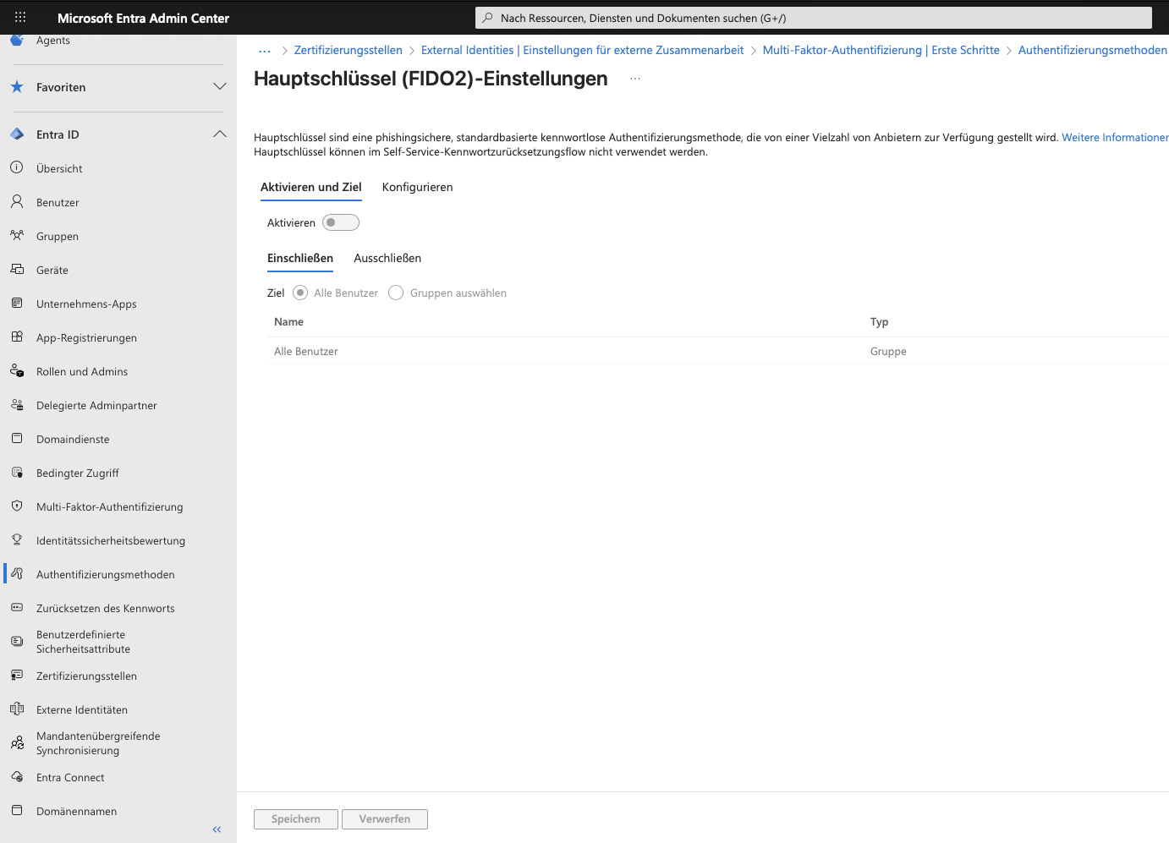Screen dimensions: 1169x843
Task: Open the Weitere Informationen link
Action: pyautogui.click(x=1115, y=137)
